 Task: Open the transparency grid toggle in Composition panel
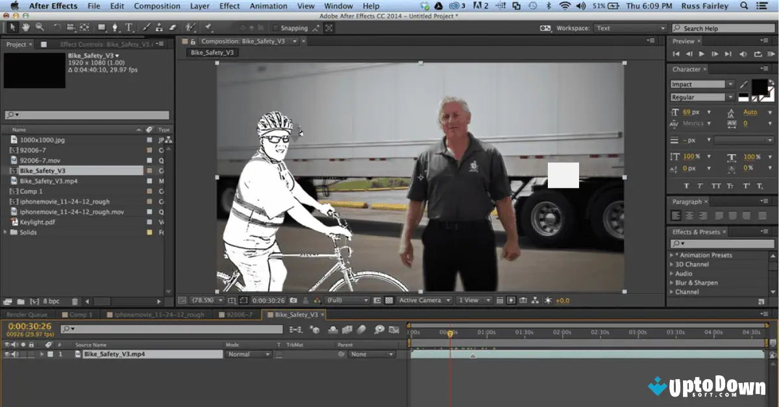(x=391, y=300)
